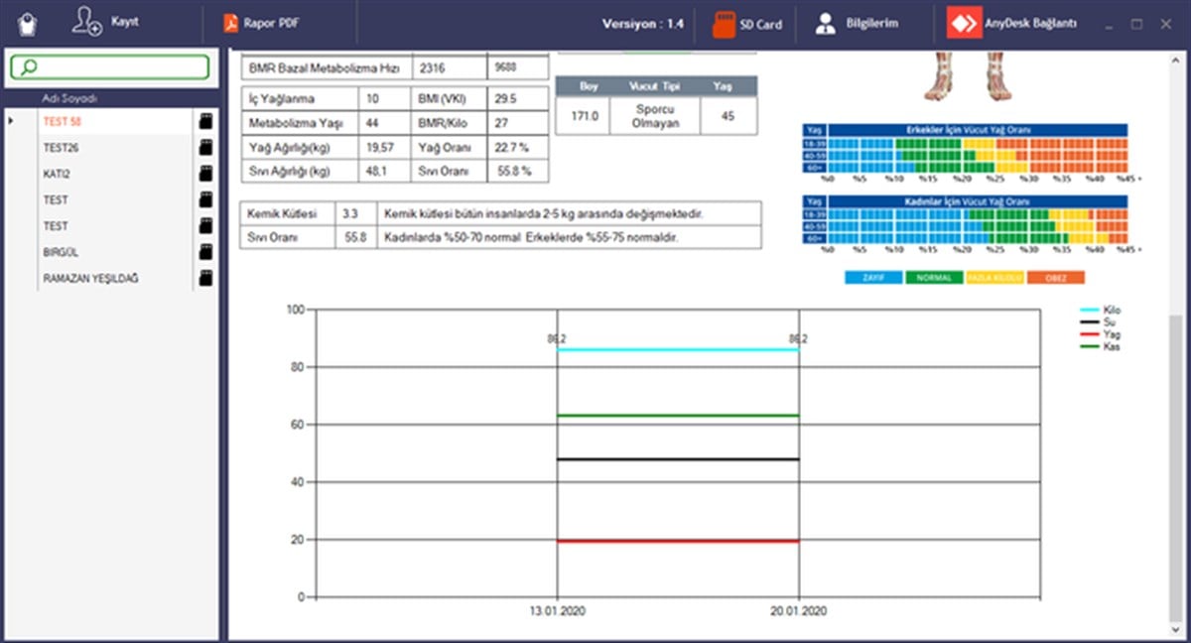Click the OBEZ orange legend swatch
The height and width of the screenshot is (643, 1191).
(1056, 278)
